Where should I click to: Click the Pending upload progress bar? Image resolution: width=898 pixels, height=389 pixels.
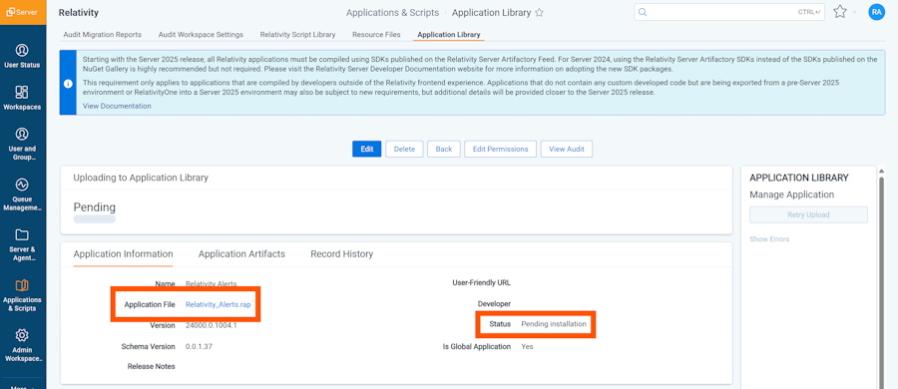95,219
